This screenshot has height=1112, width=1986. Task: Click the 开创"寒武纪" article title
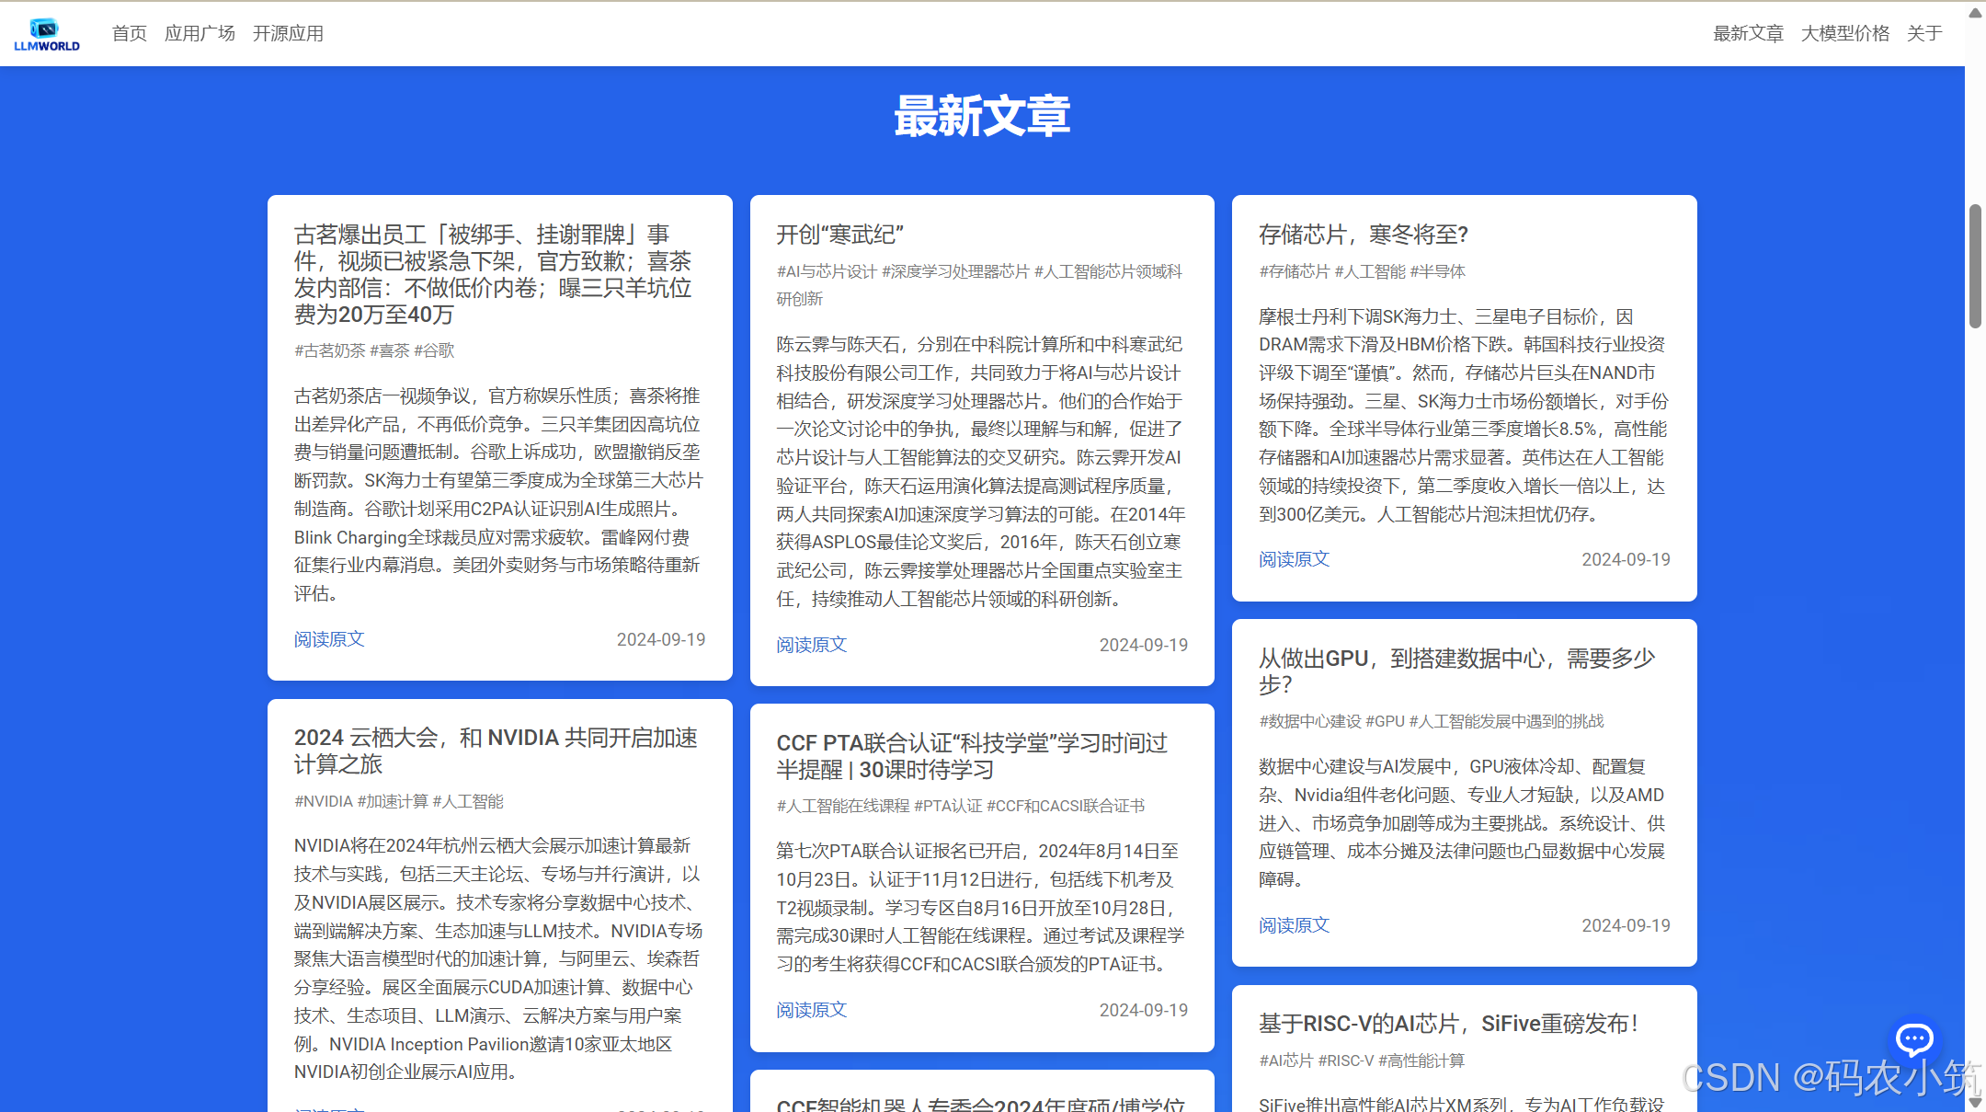click(x=839, y=235)
